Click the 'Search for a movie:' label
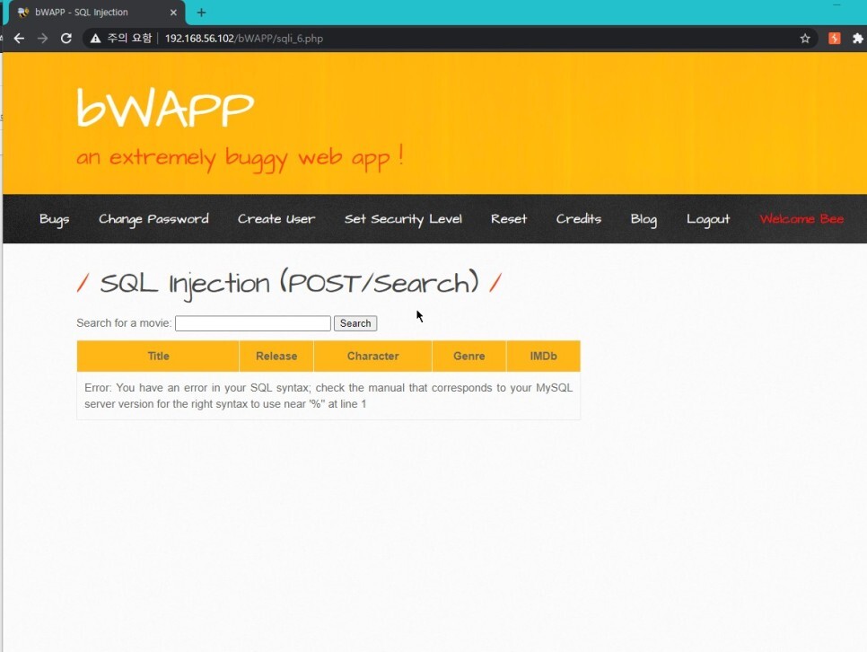 [124, 323]
